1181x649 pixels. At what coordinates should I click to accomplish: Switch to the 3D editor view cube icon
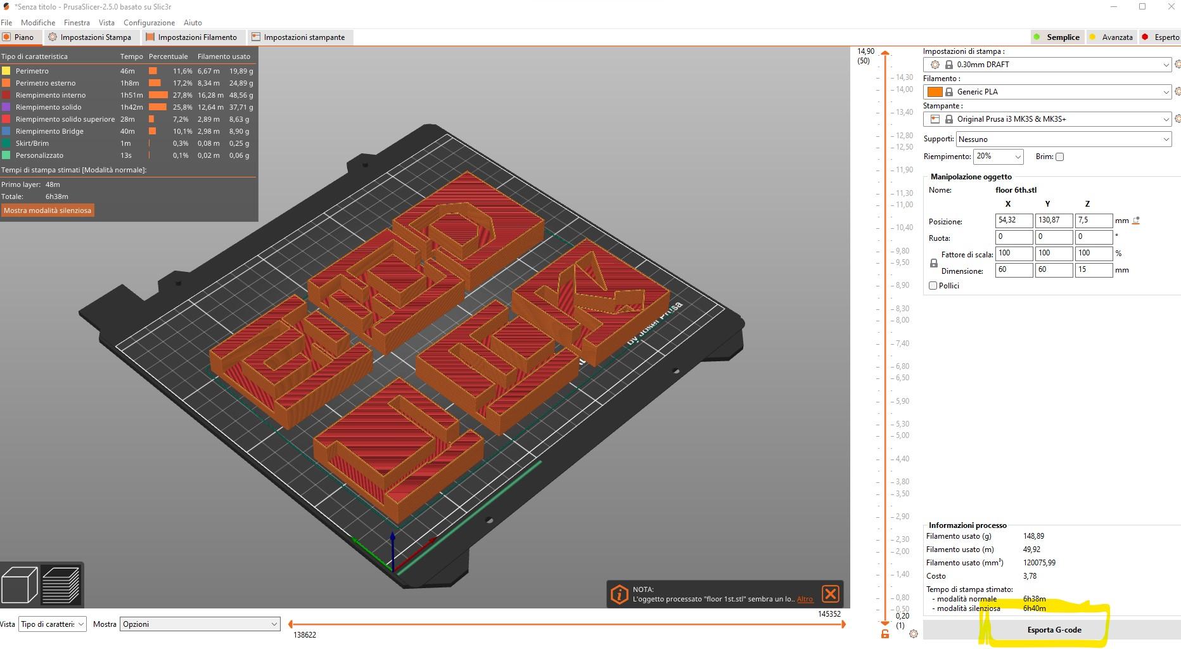pos(19,584)
